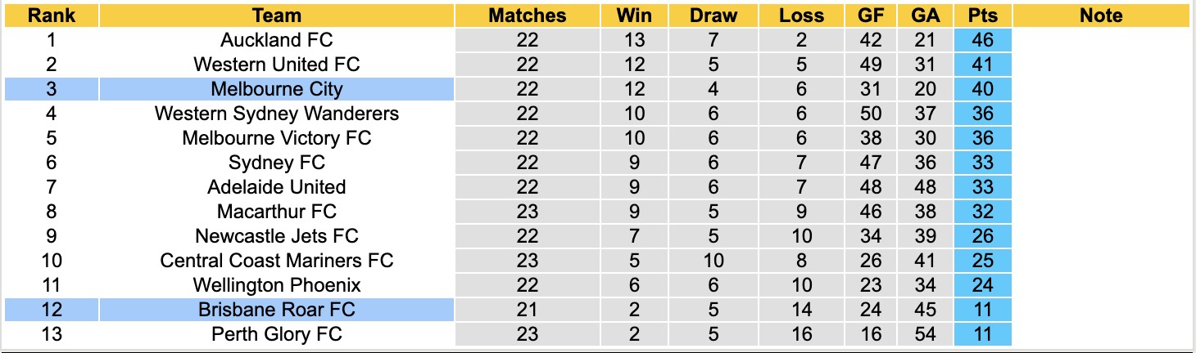This screenshot has height=353, width=1196.
Task: Select the Central Coast Mariners FC name
Action: click(277, 261)
